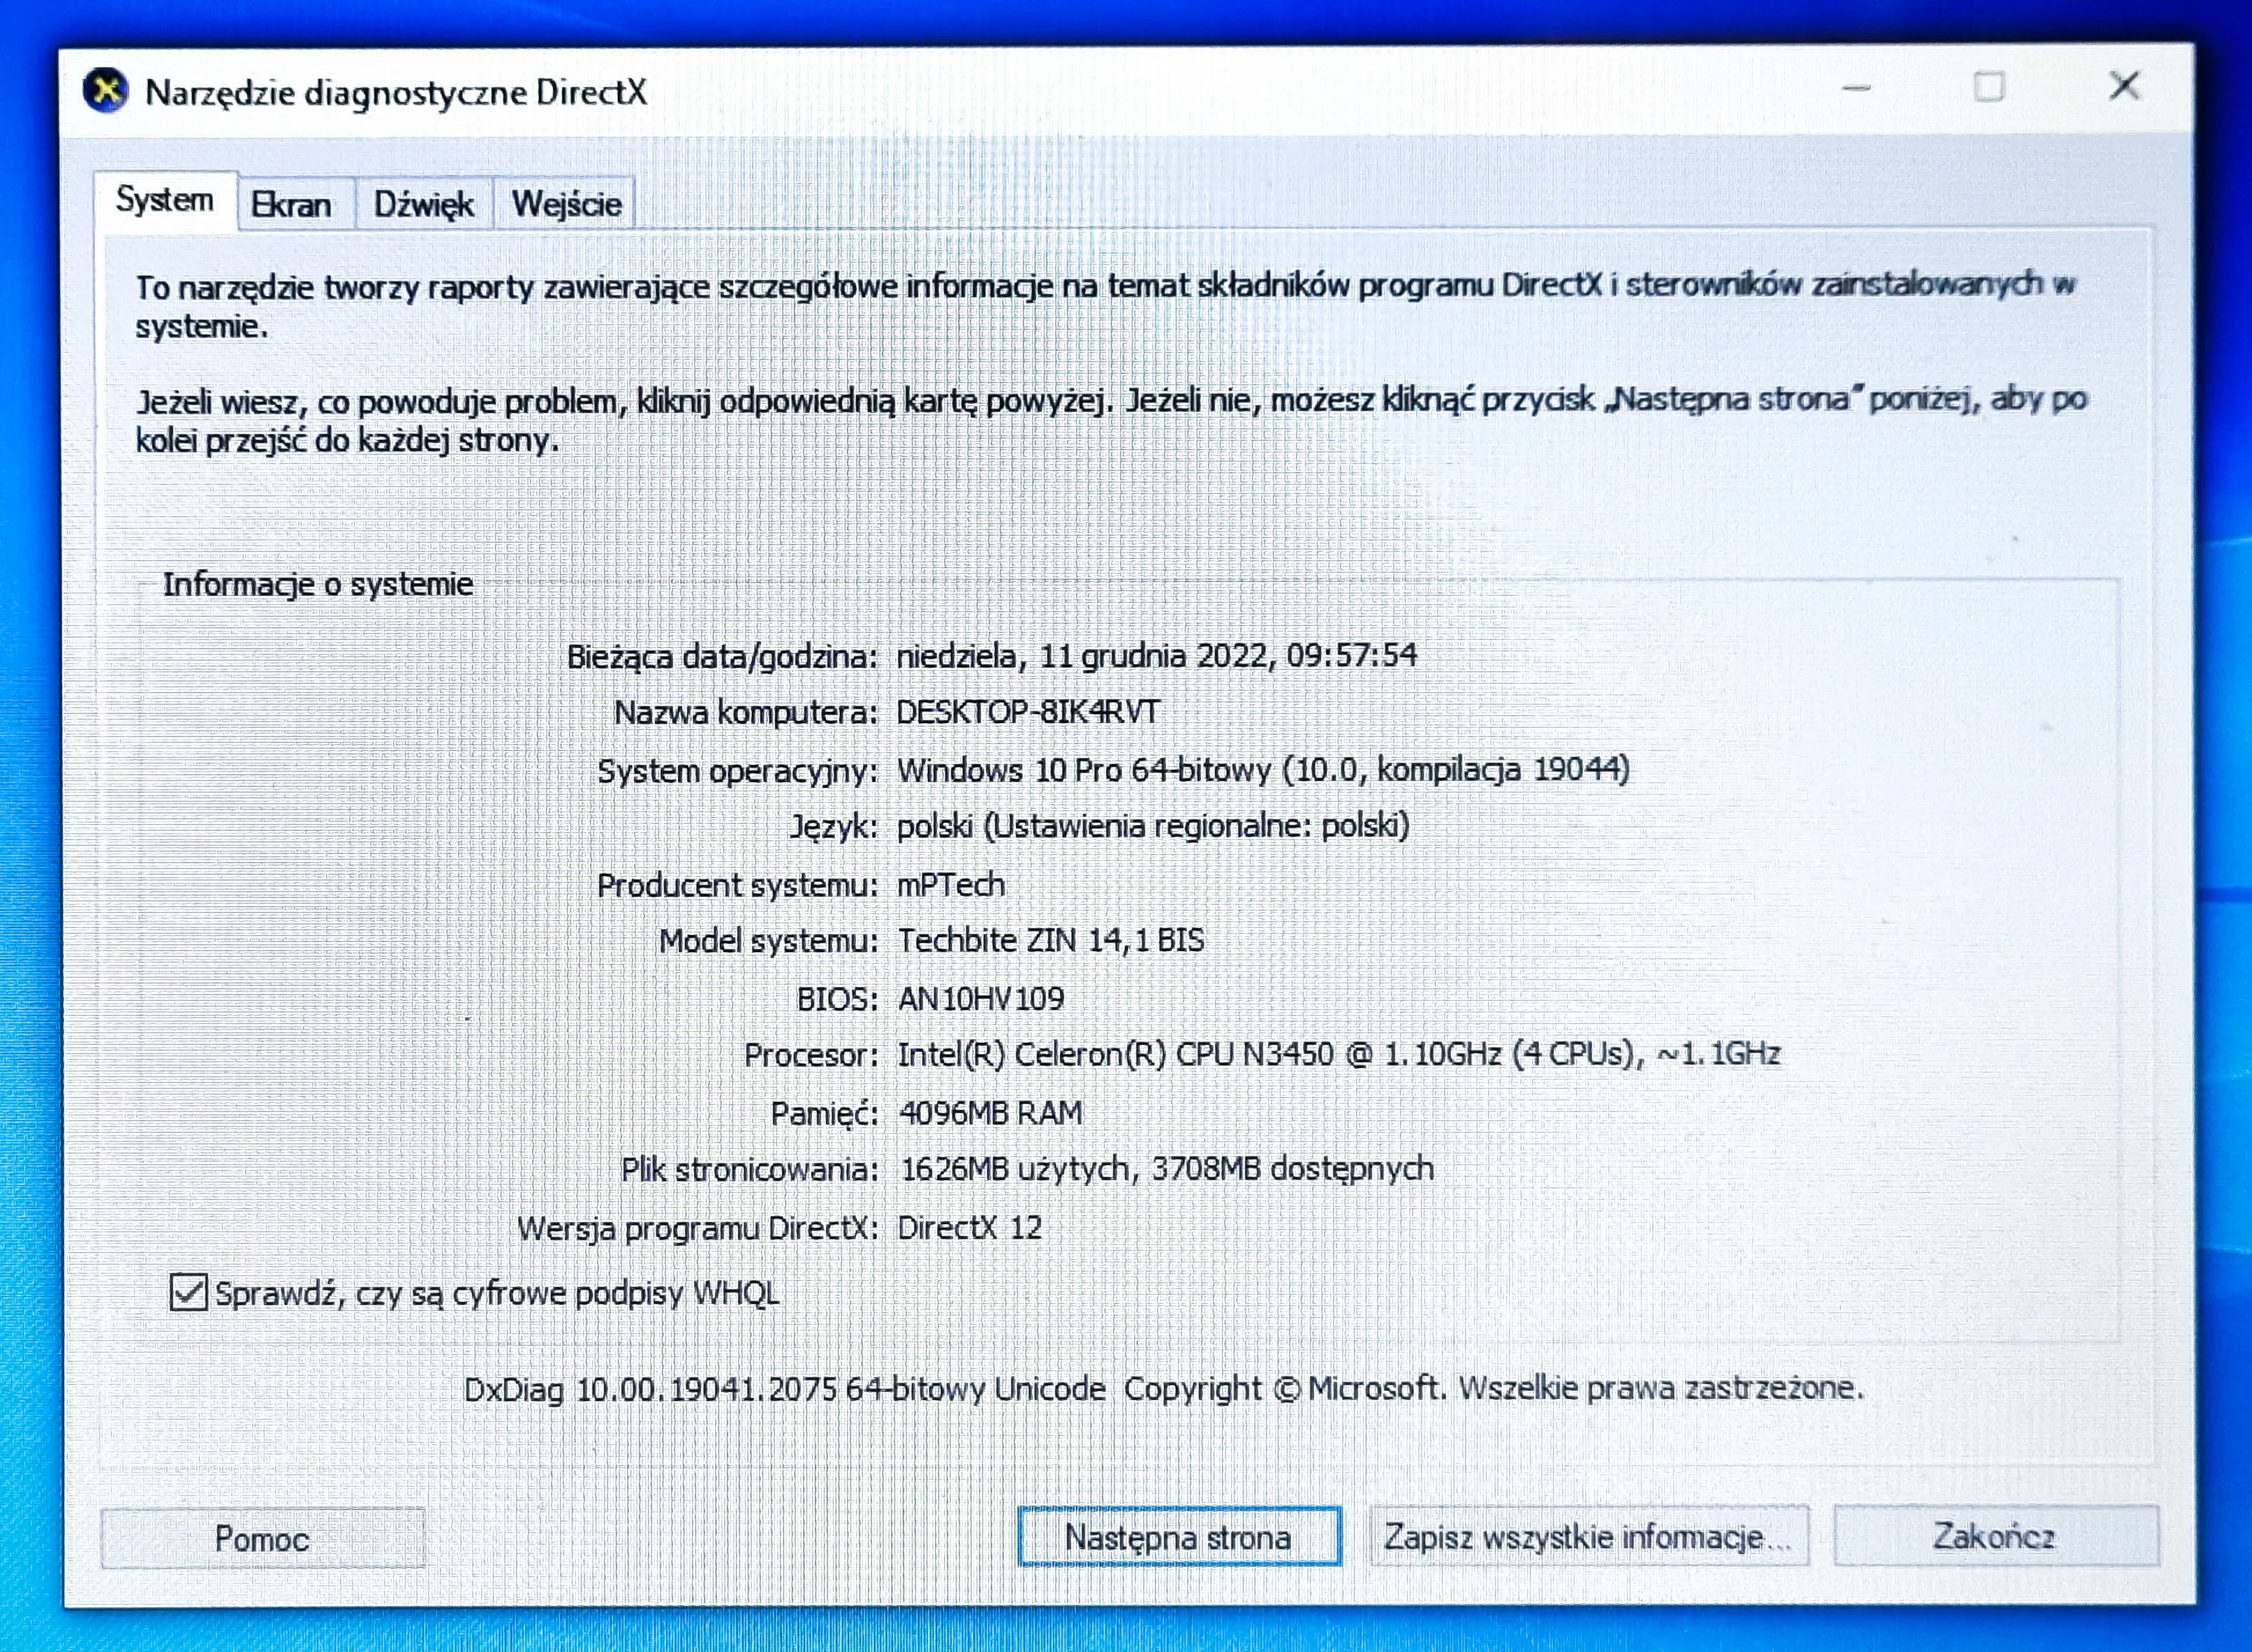Screen dimensions: 2252x1652
Task: Click the memory value '4096MB RAM'
Action: [991, 1113]
